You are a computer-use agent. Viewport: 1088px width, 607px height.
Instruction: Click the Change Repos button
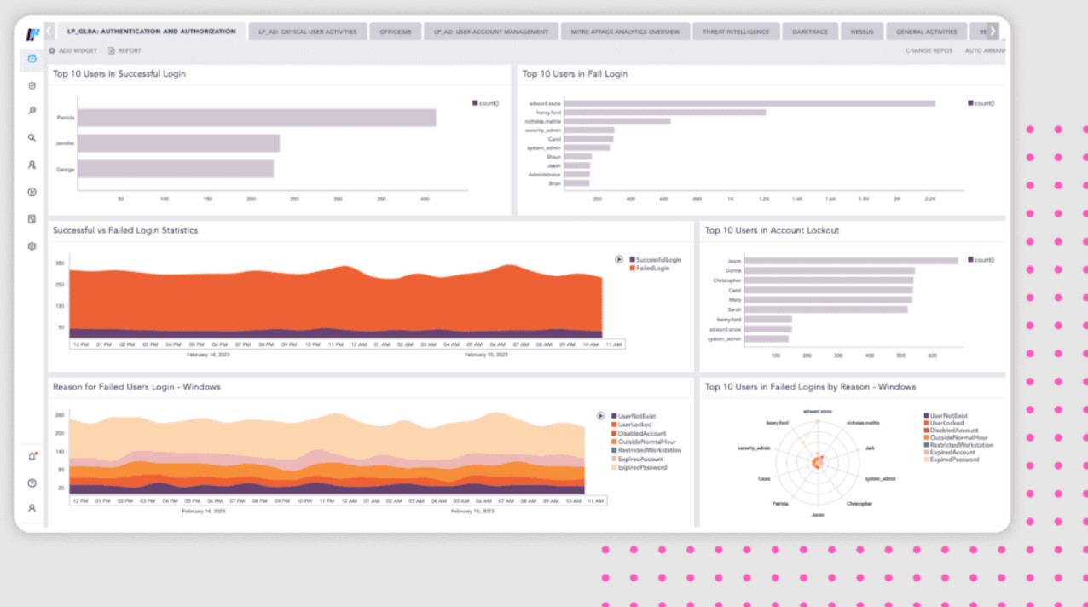click(929, 51)
